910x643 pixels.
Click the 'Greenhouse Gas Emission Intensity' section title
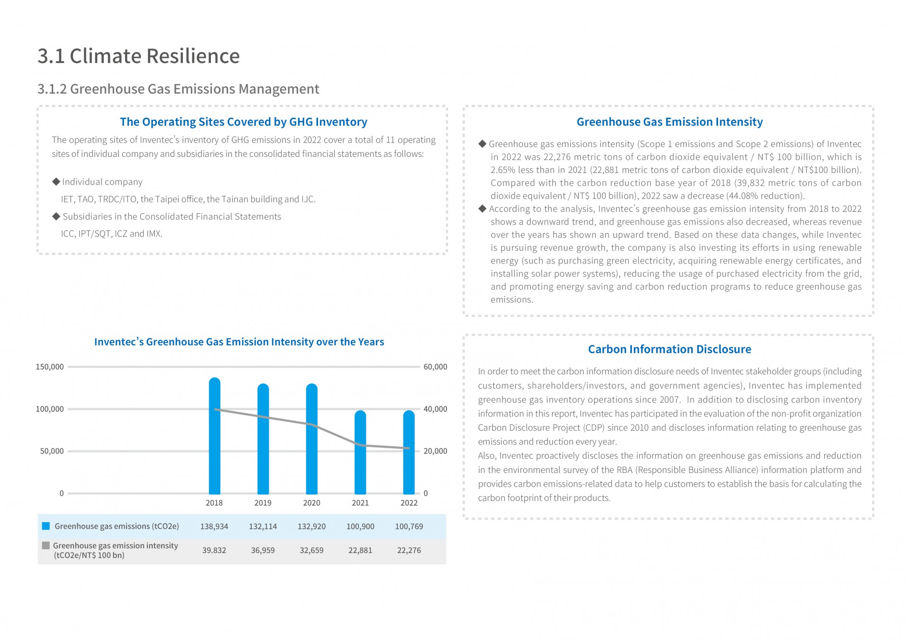[x=669, y=122]
